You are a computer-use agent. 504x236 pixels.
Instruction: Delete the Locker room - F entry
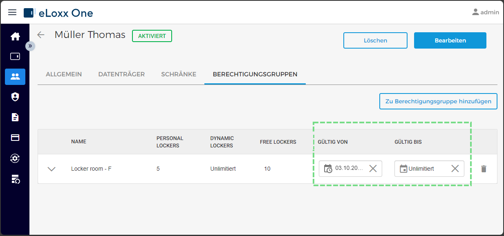(x=484, y=169)
